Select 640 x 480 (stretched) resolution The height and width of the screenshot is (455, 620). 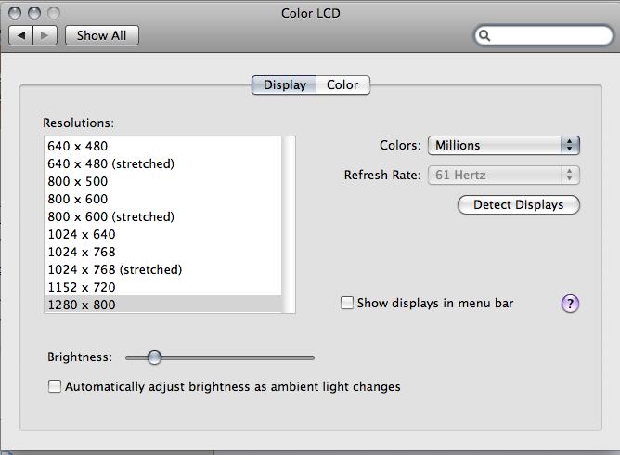163,163
